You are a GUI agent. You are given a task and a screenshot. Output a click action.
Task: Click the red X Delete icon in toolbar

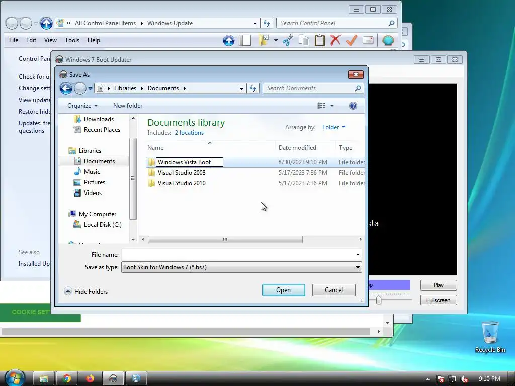click(335, 40)
